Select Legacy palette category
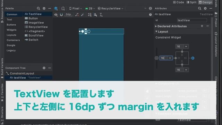Viewport: 222px width, 125px height. click(11, 50)
